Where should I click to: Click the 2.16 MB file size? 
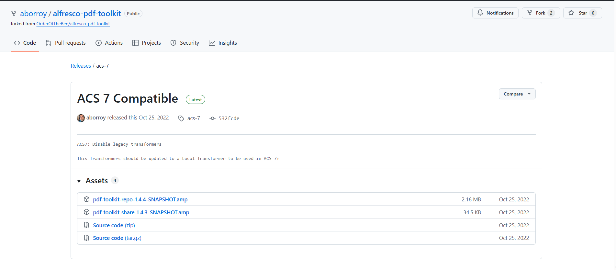point(471,199)
